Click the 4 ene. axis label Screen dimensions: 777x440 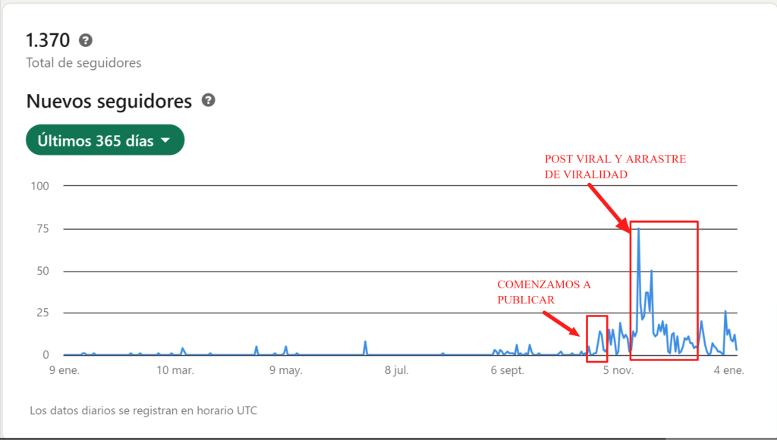point(728,371)
